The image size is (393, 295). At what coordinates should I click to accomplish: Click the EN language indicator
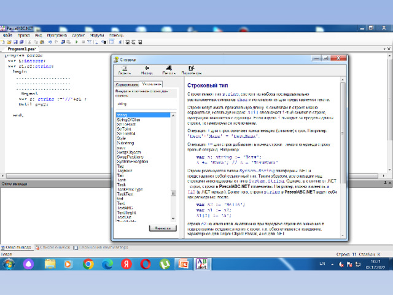pos(322,264)
